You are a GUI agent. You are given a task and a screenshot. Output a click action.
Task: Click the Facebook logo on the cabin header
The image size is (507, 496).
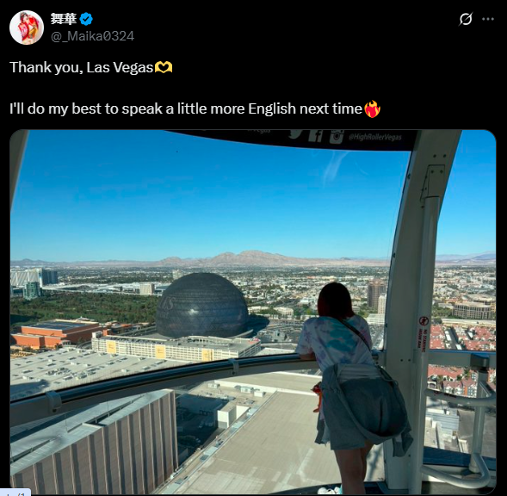coord(316,135)
